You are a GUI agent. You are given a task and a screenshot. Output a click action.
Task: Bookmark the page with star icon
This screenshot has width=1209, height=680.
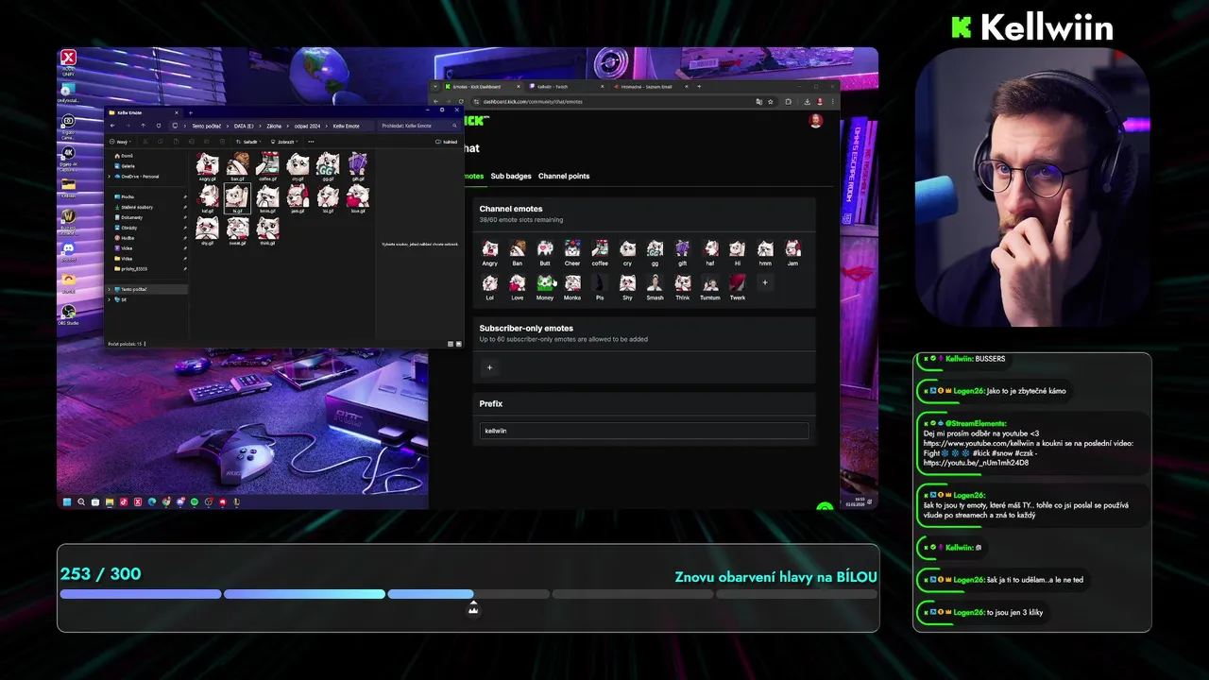[x=771, y=101]
